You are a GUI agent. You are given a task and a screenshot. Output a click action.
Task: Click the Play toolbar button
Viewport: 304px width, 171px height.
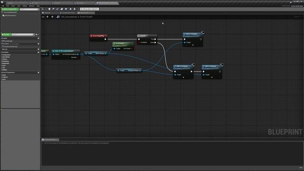[x=75, y=9]
